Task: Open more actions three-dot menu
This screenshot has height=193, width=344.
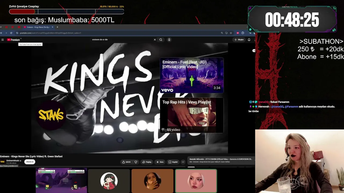Action: [183, 162]
